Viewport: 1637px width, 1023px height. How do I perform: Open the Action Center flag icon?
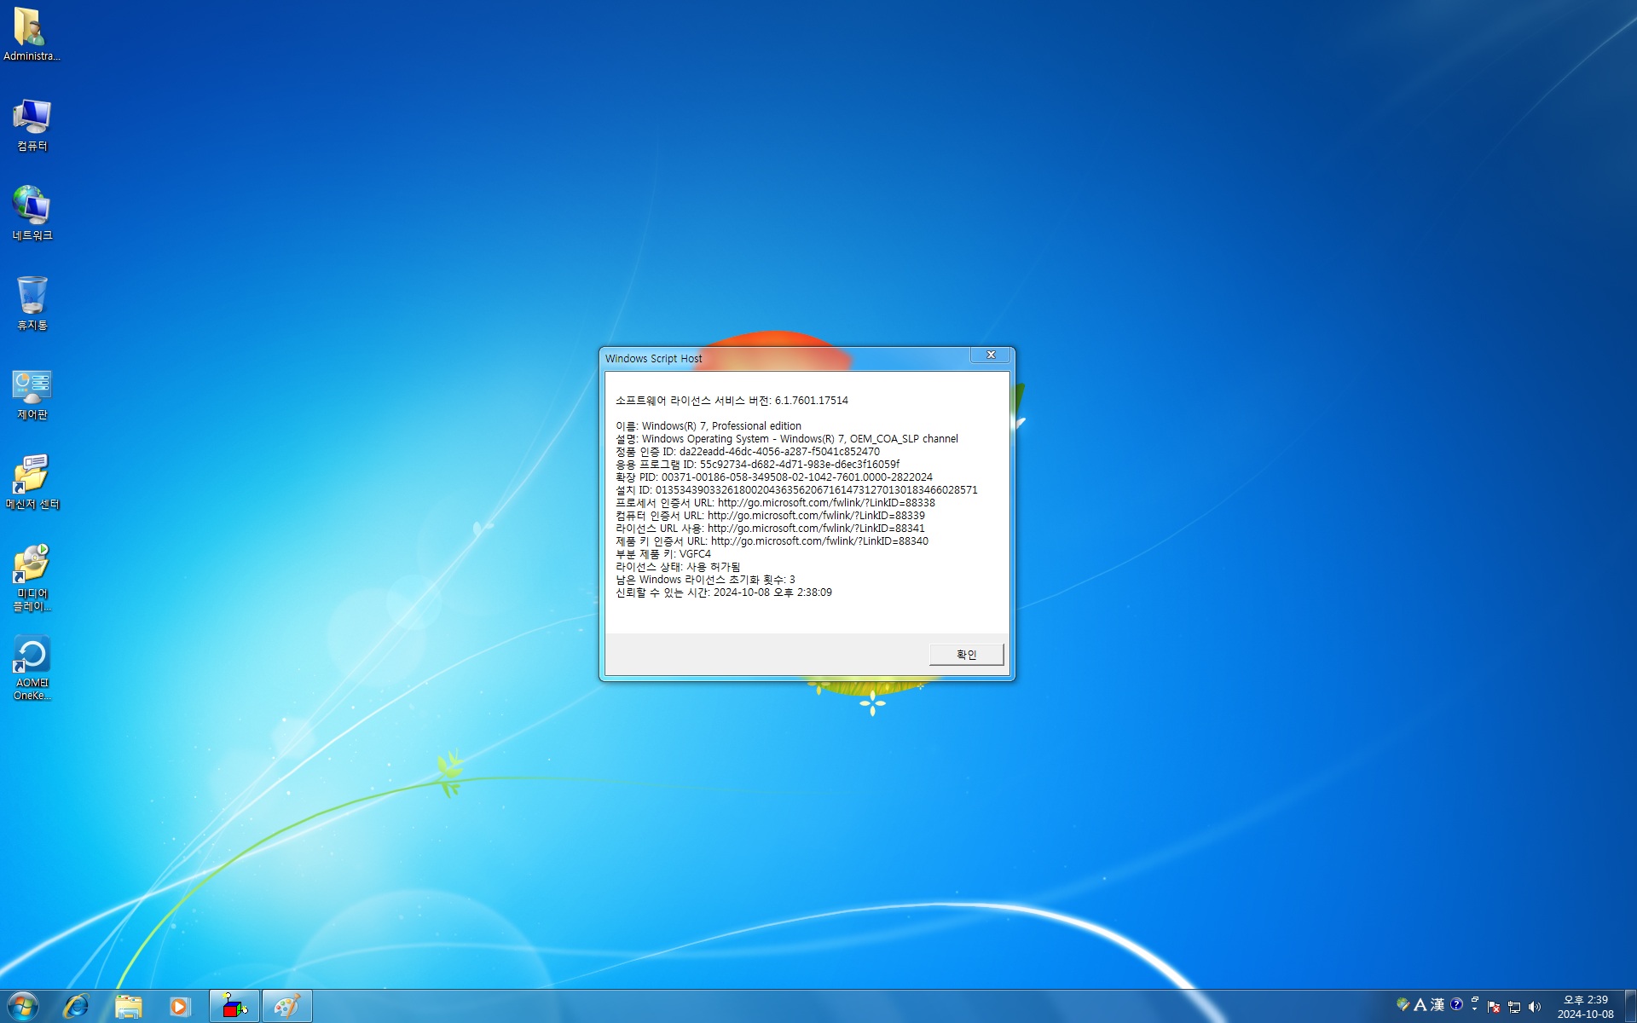pyautogui.click(x=1494, y=1007)
